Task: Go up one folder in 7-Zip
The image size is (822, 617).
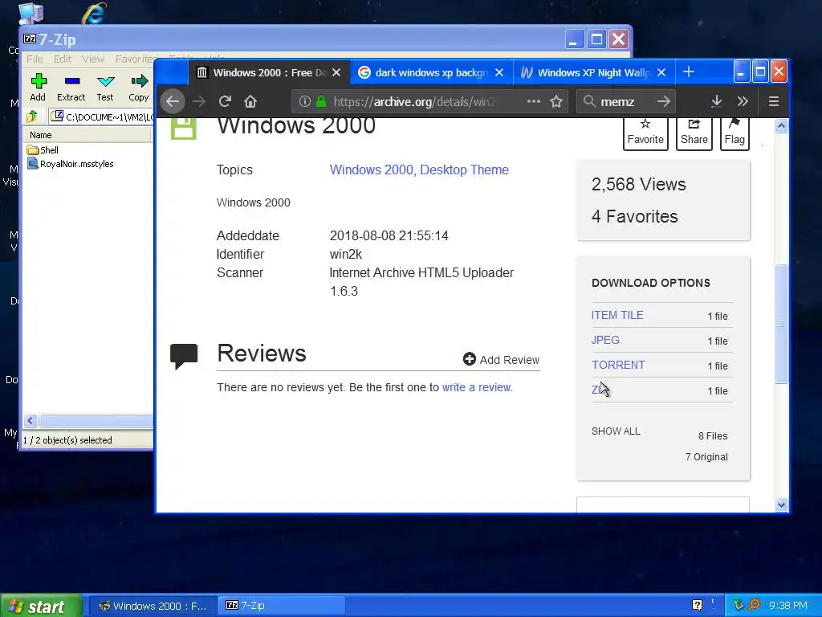Action: 32,116
